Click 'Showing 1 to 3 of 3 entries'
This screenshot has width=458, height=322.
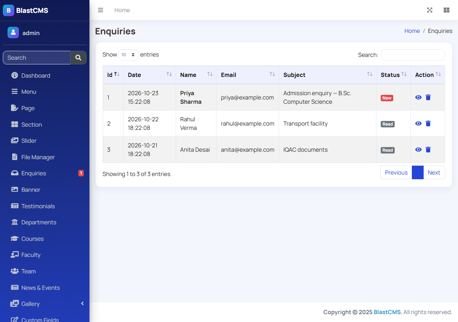coord(136,174)
